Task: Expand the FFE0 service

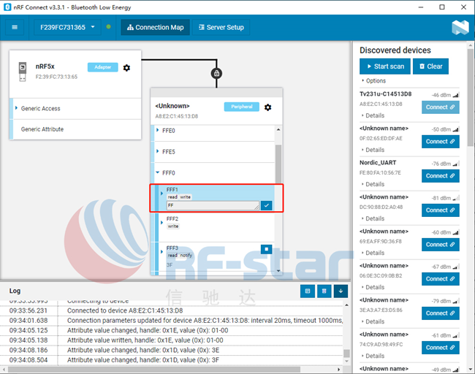Action: (158, 131)
